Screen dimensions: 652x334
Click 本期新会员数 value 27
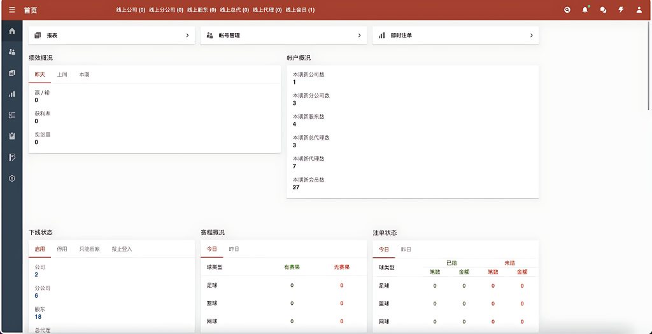click(296, 187)
